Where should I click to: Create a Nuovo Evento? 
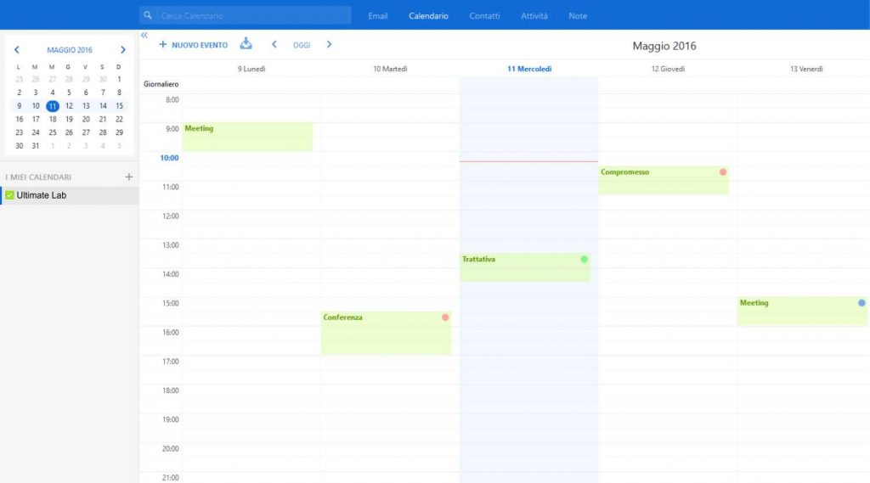[x=193, y=45]
